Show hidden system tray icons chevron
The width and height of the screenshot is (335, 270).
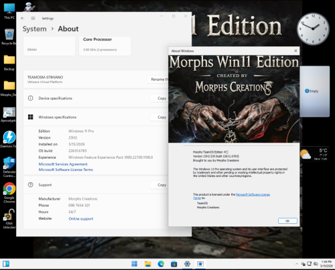297,264
